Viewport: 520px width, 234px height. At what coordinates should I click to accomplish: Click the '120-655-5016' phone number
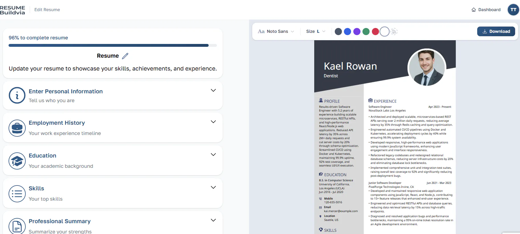click(333, 202)
